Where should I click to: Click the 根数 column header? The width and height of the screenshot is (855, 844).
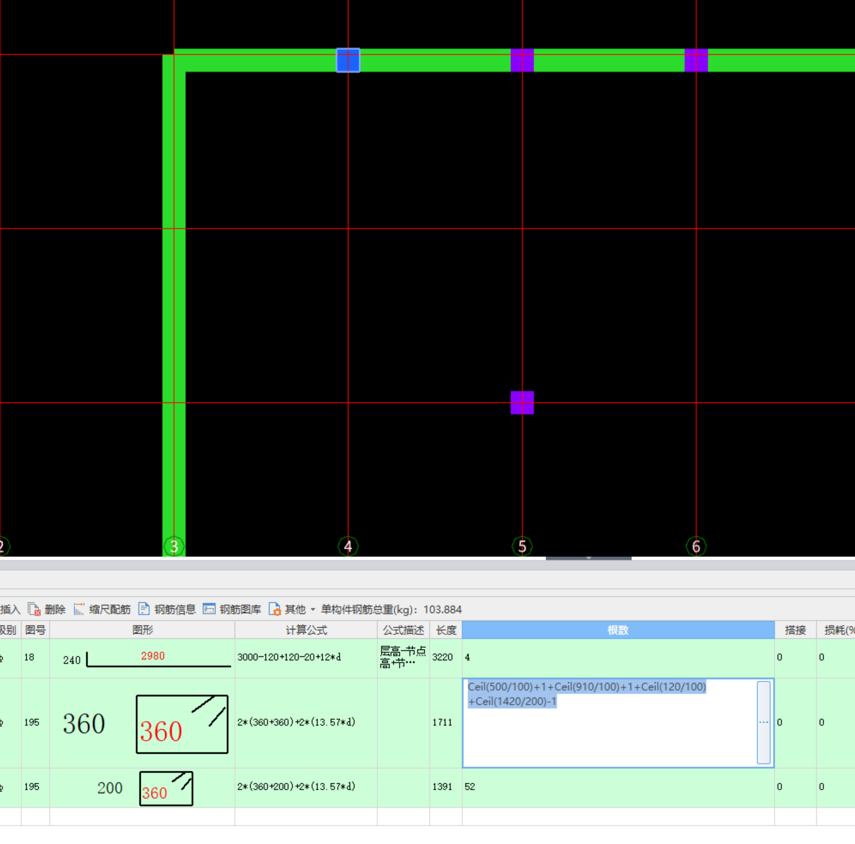pyautogui.click(x=618, y=630)
